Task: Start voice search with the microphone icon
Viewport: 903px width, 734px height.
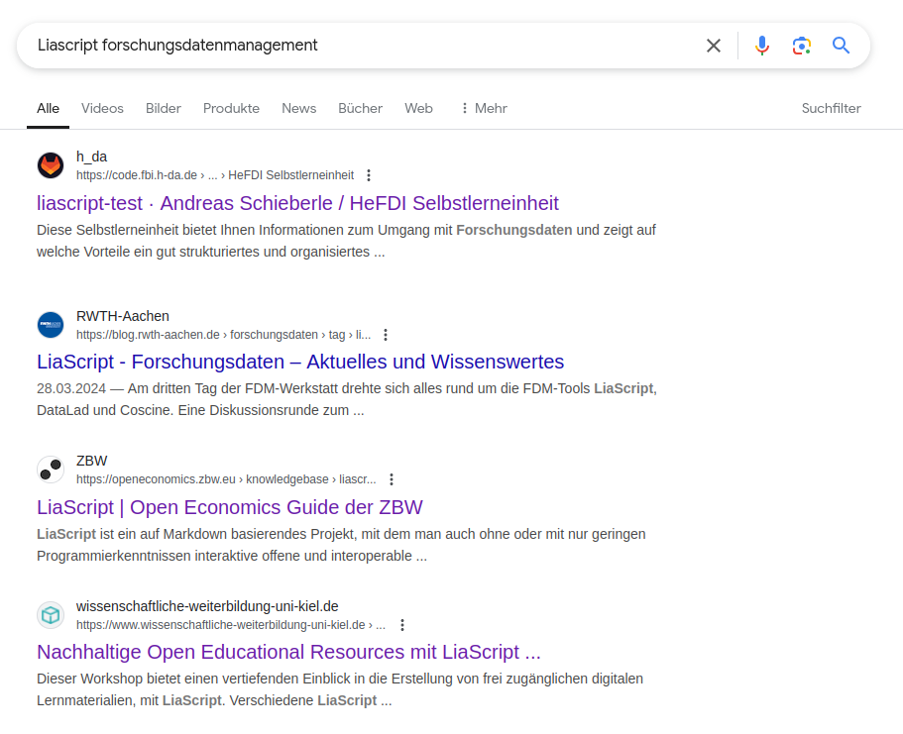Action: click(762, 46)
